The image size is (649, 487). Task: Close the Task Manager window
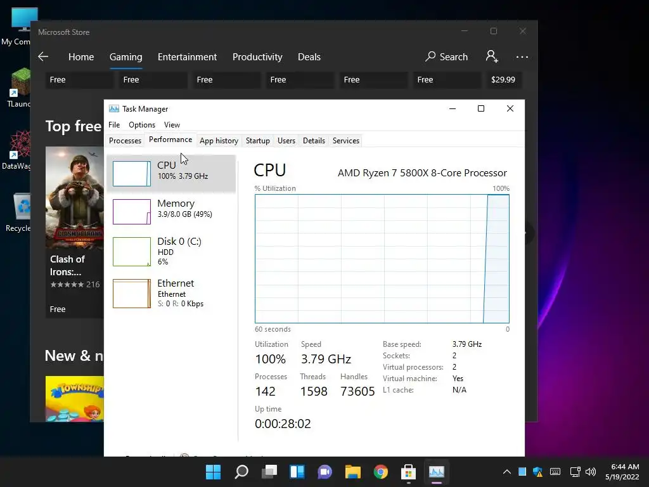click(x=510, y=108)
